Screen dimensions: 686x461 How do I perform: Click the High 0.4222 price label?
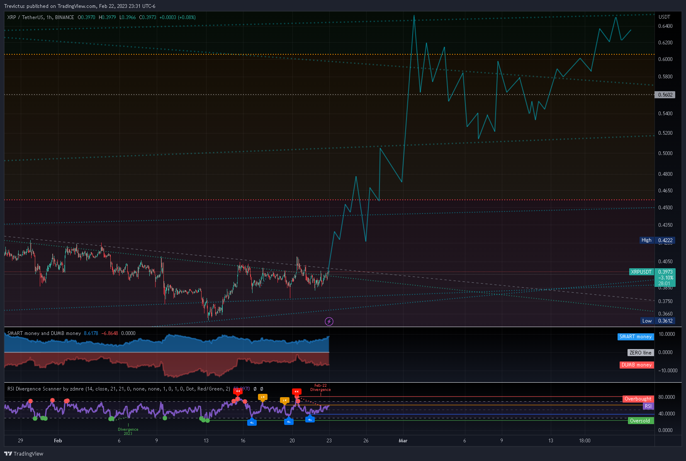click(x=657, y=240)
